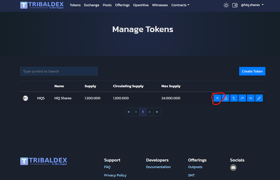Click the Discord icon under Socials
The height and width of the screenshot is (180, 280).
[x=233, y=168]
